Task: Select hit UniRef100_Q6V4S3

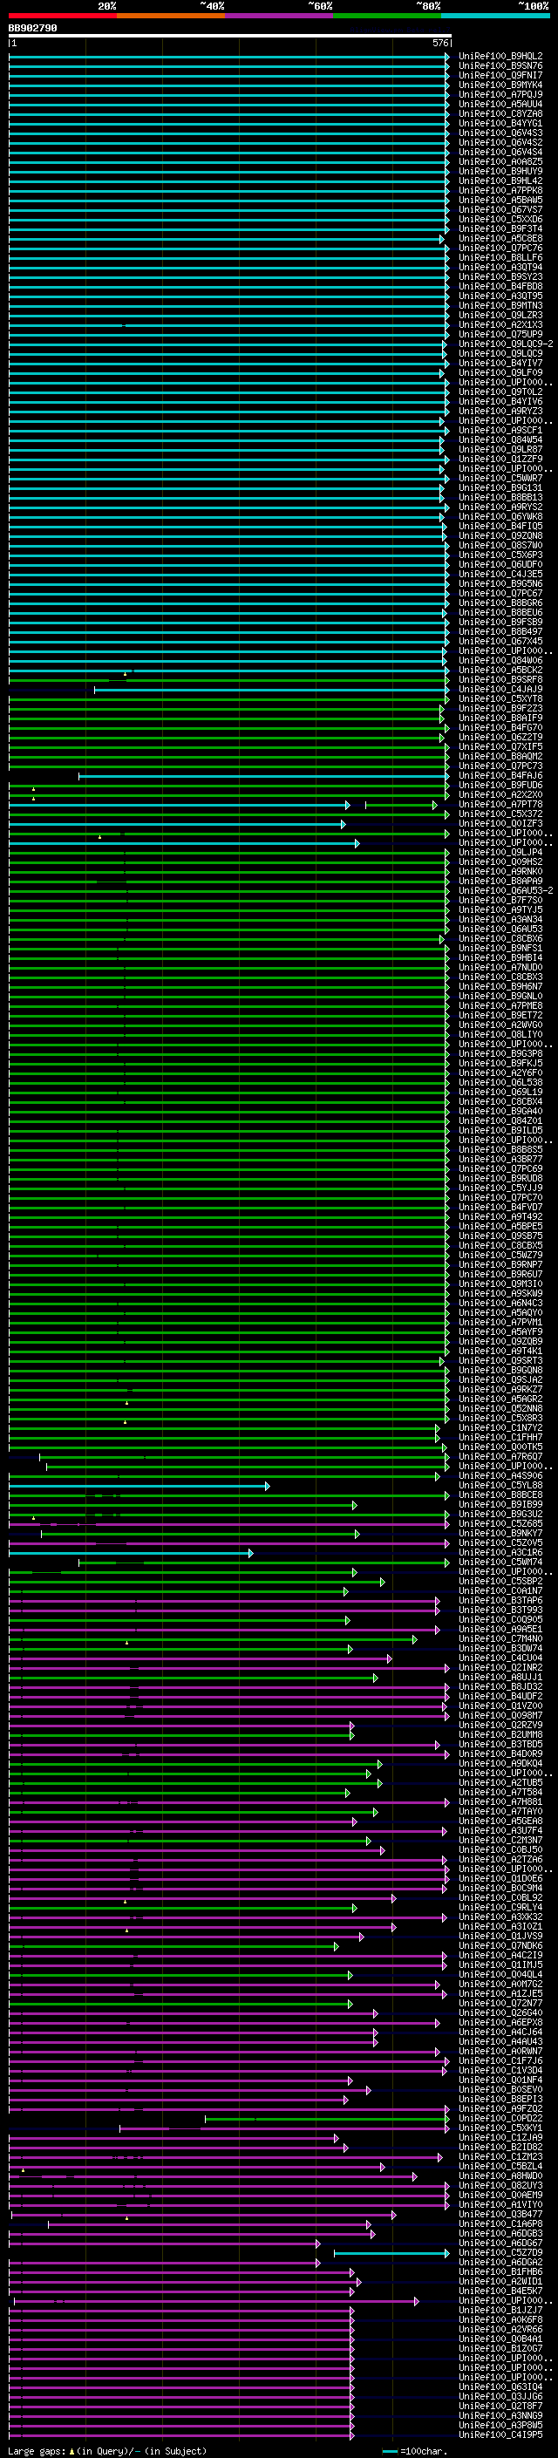Action: coord(500,133)
